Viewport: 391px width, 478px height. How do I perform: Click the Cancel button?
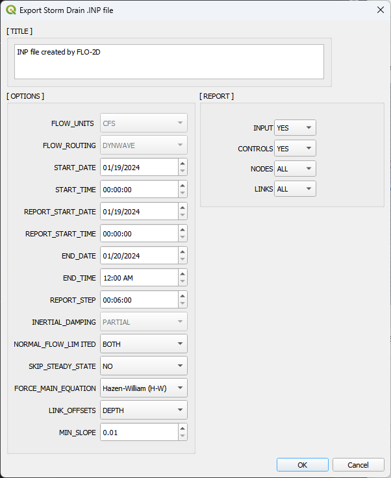tap(358, 465)
